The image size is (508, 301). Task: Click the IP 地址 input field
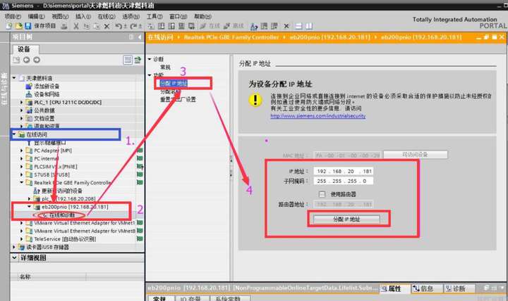[x=344, y=171]
